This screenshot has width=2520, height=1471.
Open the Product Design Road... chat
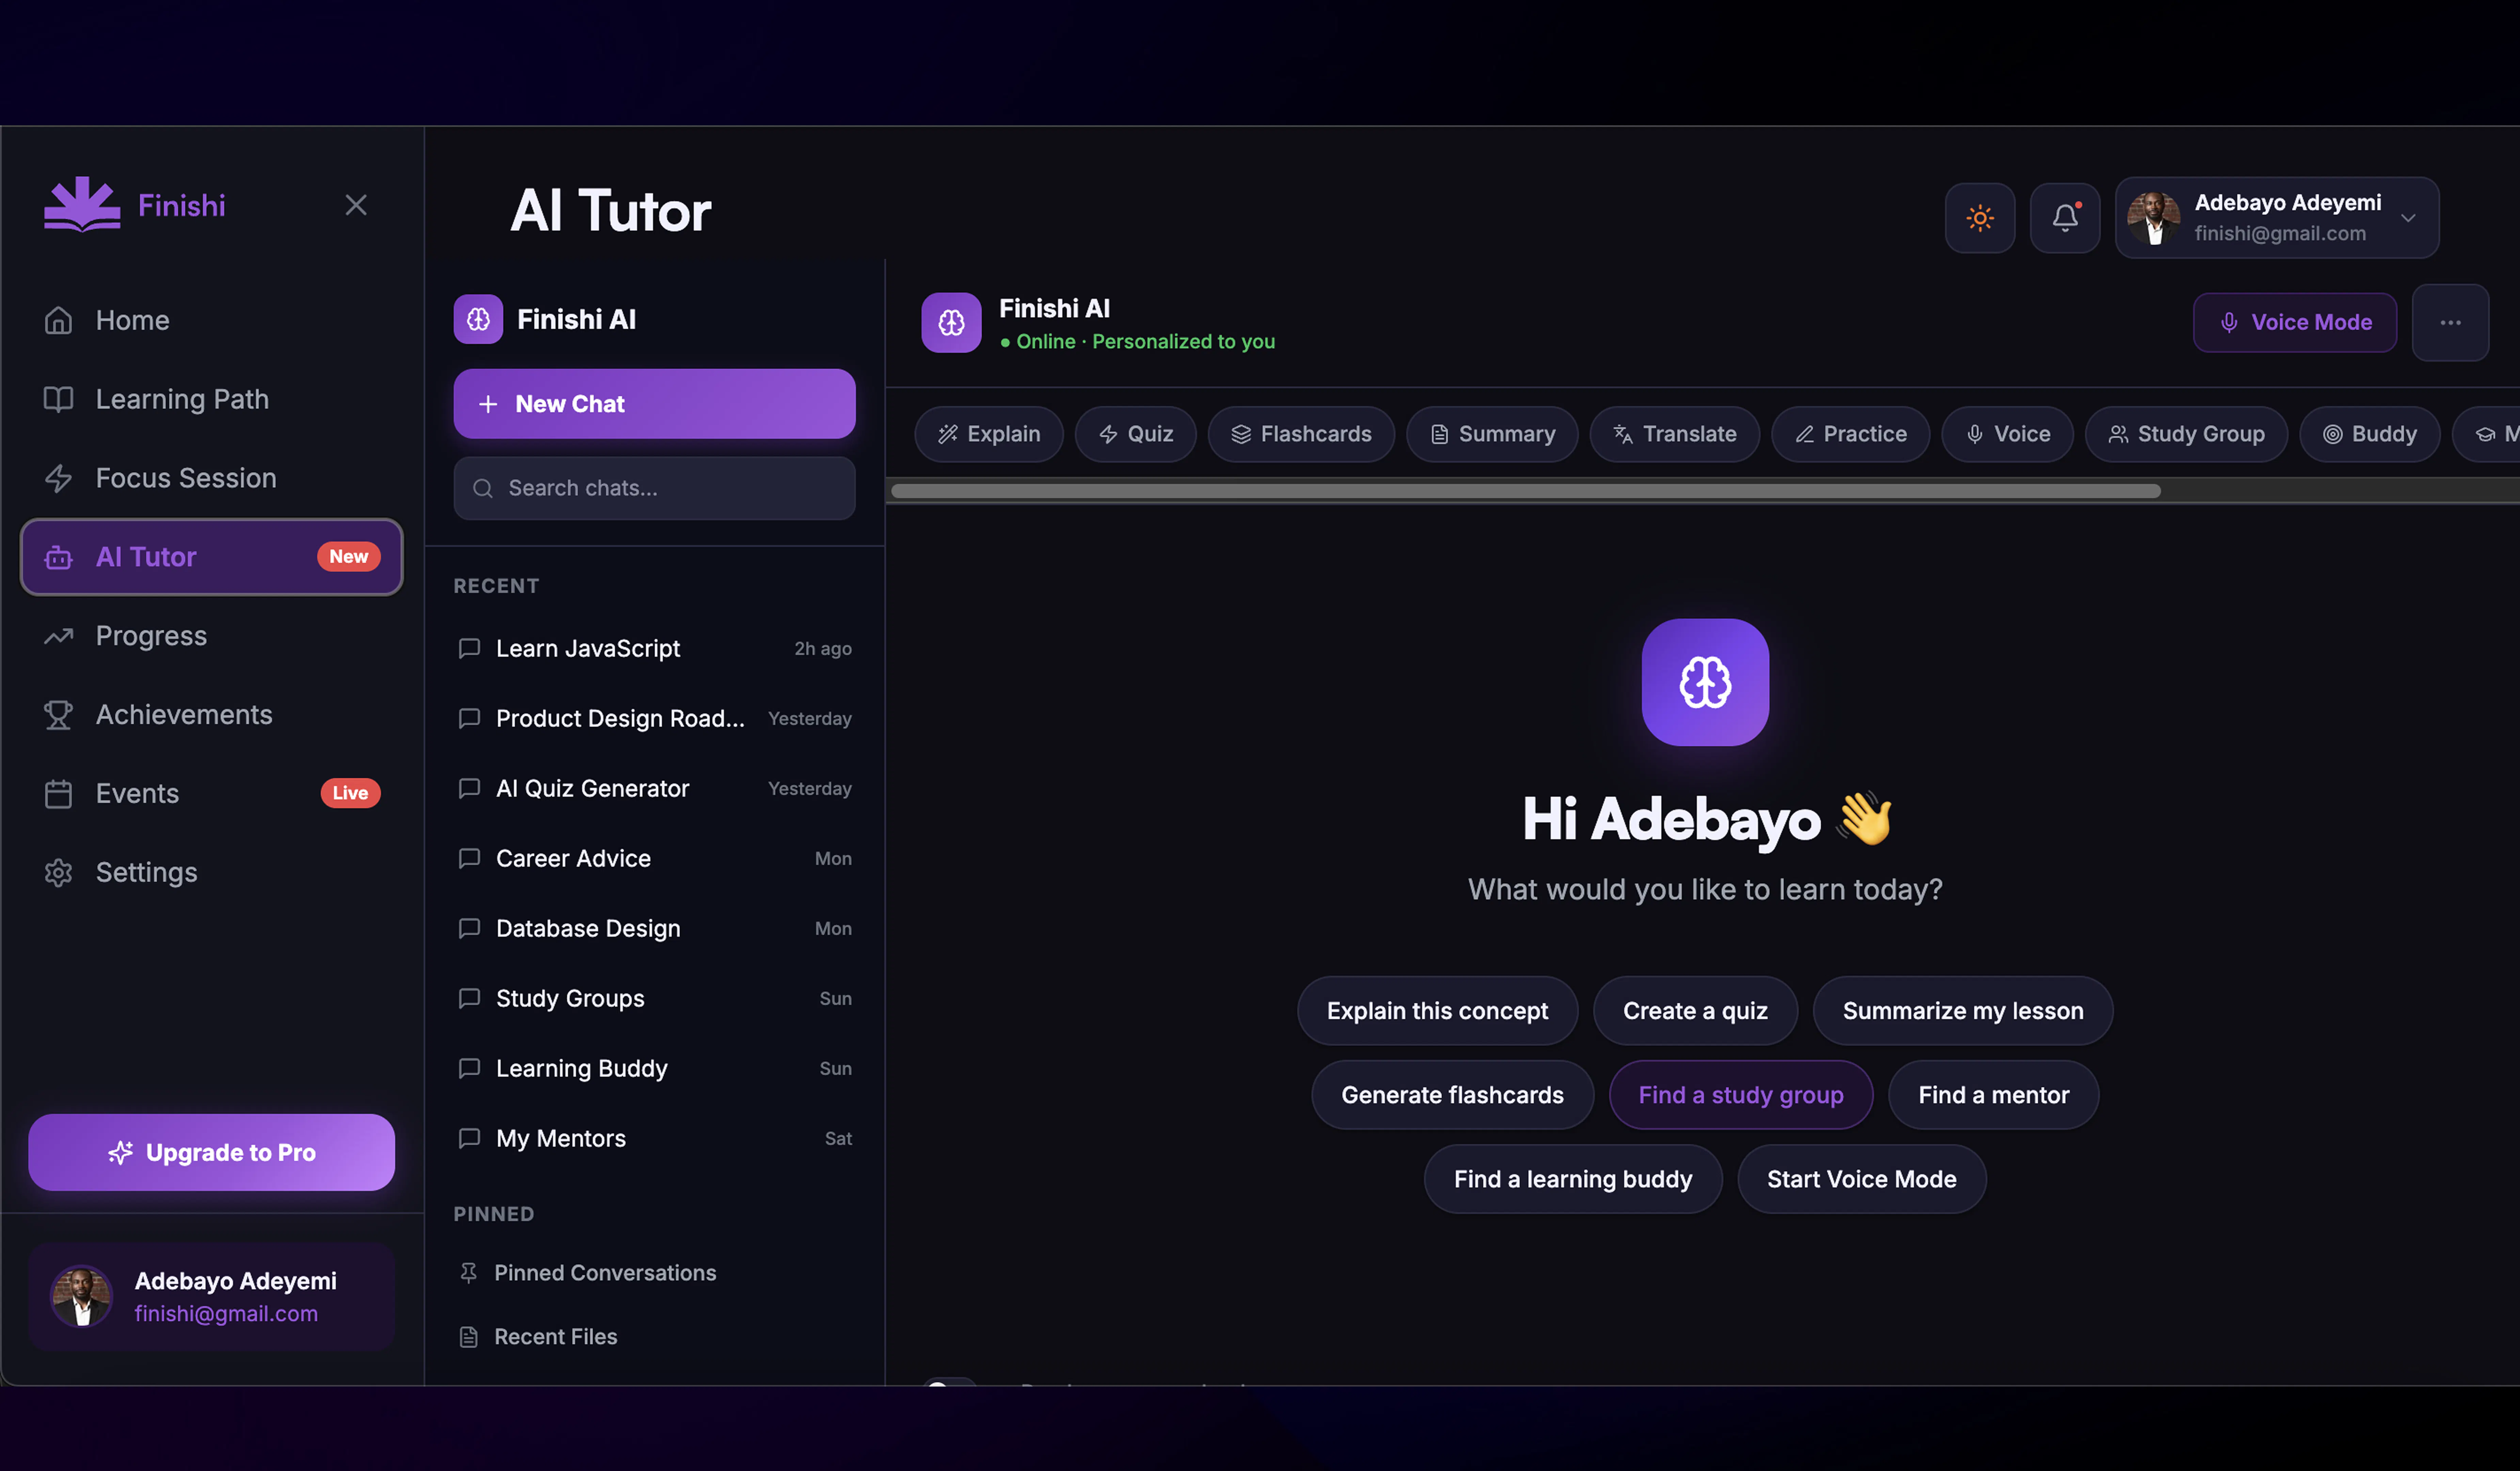tap(654, 719)
